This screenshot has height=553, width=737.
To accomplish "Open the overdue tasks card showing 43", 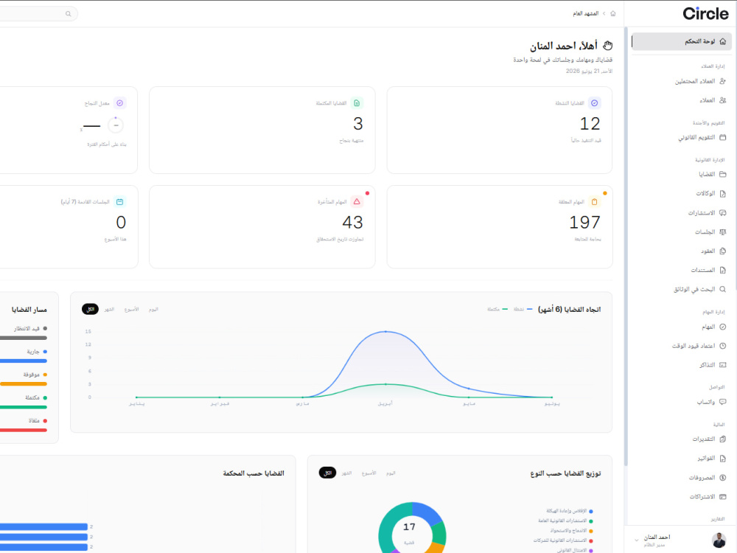I will pyautogui.click(x=262, y=227).
